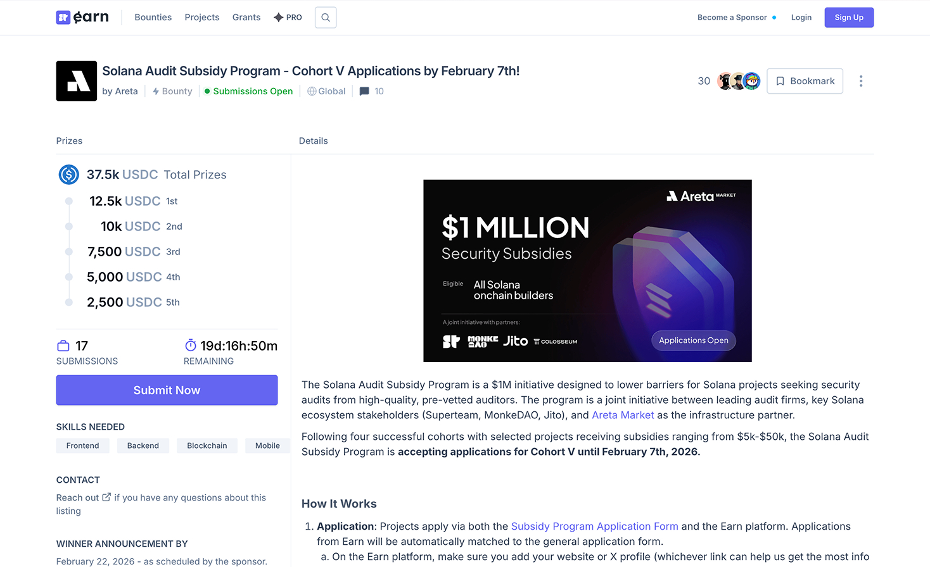
Task: Click the bounty title heading
Action: point(311,71)
